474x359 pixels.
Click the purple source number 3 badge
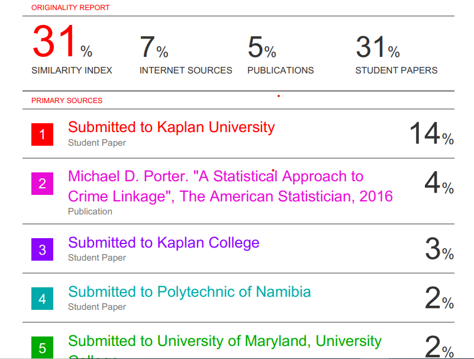43,249
